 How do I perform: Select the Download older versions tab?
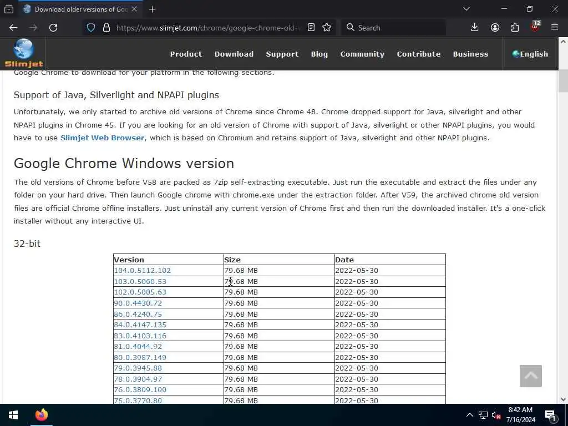(x=80, y=9)
